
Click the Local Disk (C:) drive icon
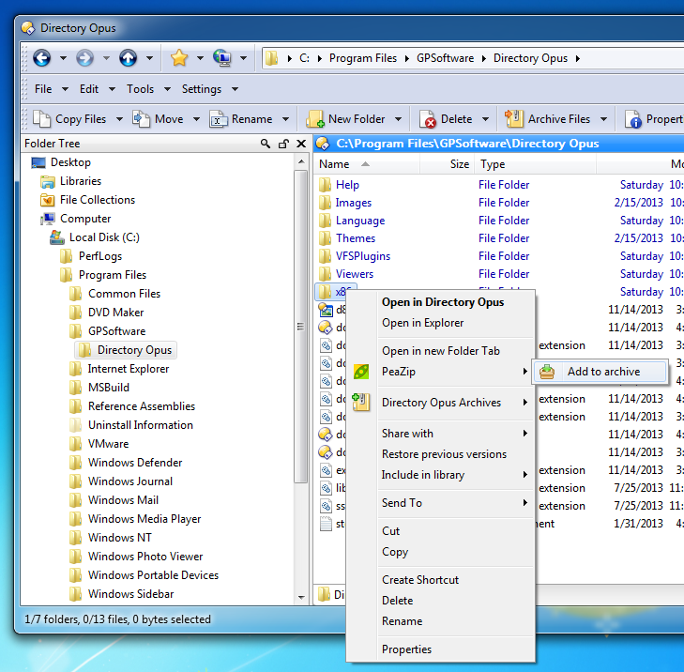point(57,237)
